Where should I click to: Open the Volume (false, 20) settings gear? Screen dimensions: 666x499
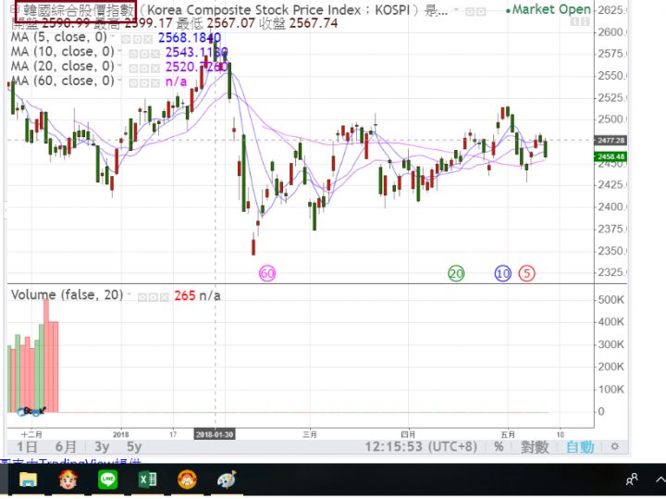pyautogui.click(x=153, y=297)
